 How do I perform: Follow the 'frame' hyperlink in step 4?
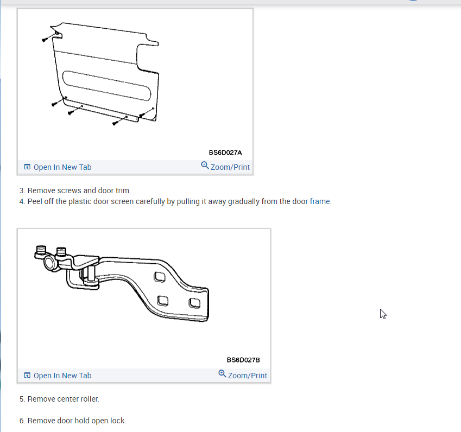[x=320, y=201]
